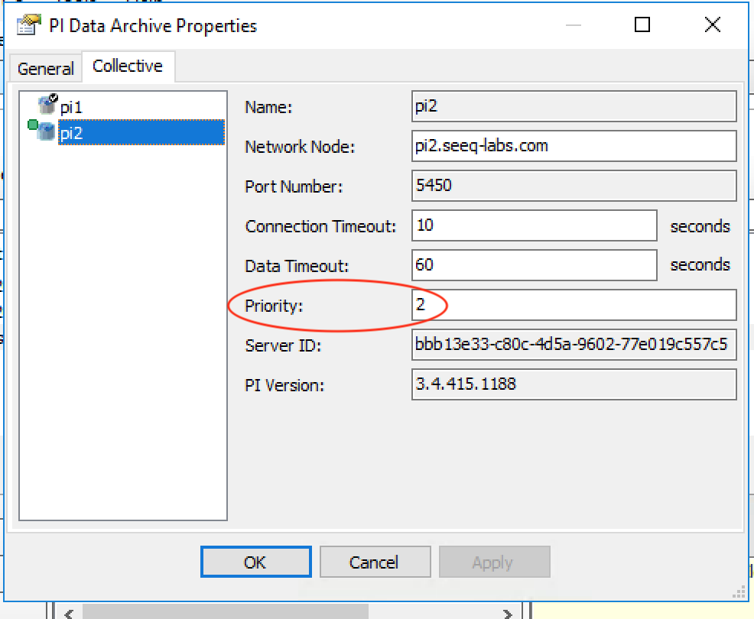This screenshot has width=754, height=619.
Task: Open the Collective tab
Action: click(x=128, y=66)
